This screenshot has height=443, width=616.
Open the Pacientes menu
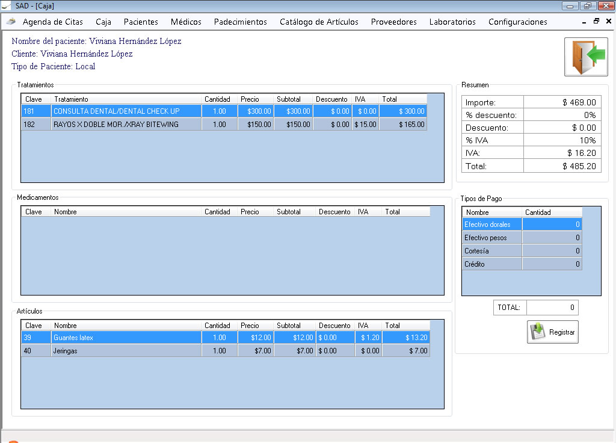click(x=141, y=22)
